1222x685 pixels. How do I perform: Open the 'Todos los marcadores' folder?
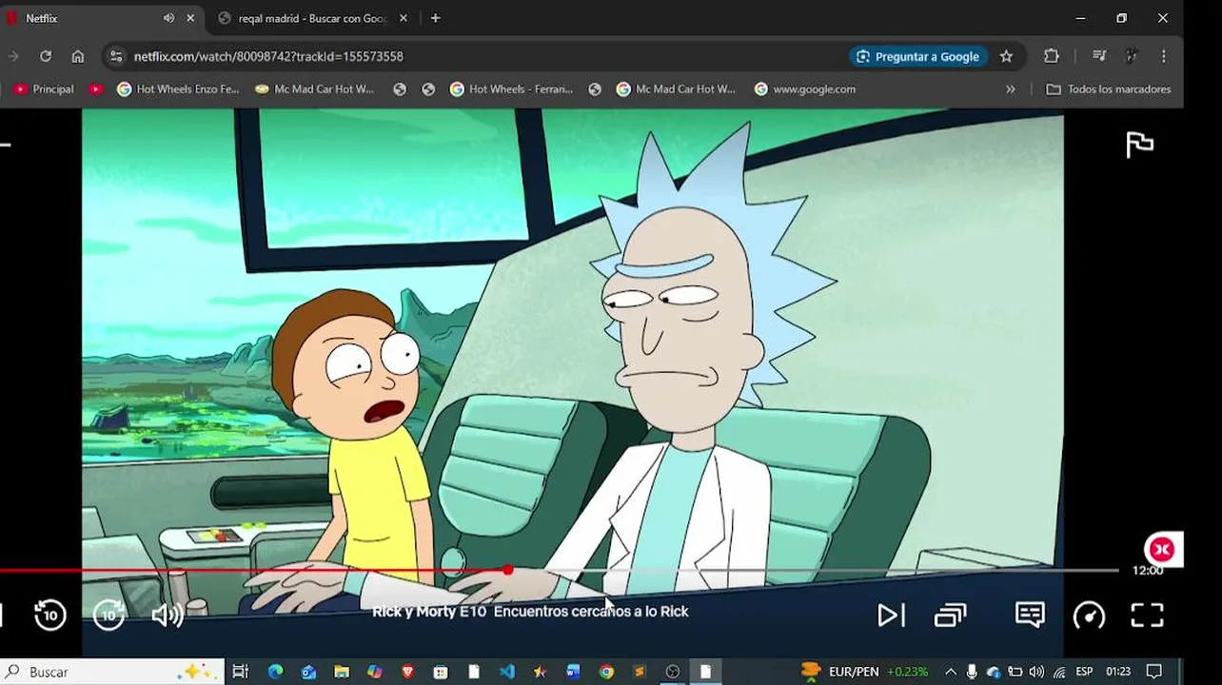point(1109,88)
